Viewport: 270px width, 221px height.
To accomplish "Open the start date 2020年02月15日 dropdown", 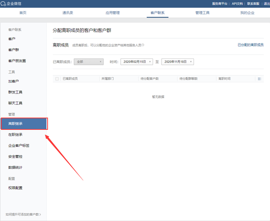I will tap(136, 62).
